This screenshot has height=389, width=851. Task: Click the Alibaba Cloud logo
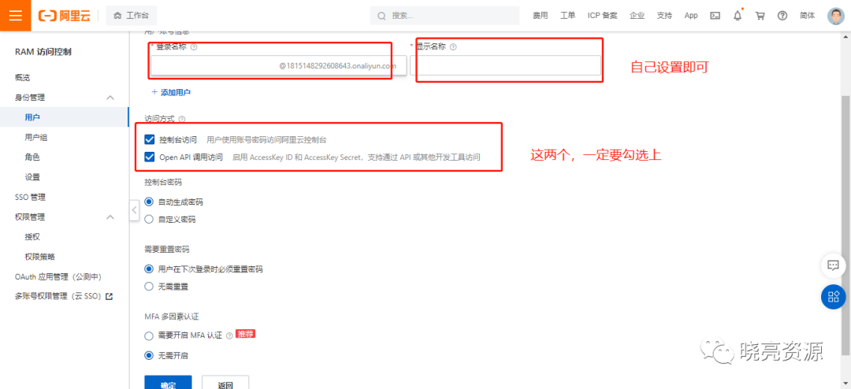pyautogui.click(x=64, y=16)
